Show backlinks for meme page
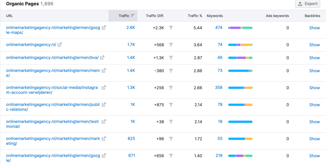The height and width of the screenshot is (166, 326). (315, 71)
